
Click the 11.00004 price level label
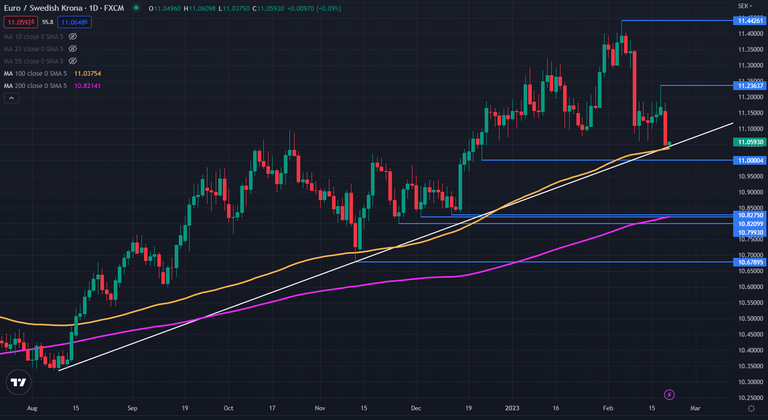tap(750, 161)
